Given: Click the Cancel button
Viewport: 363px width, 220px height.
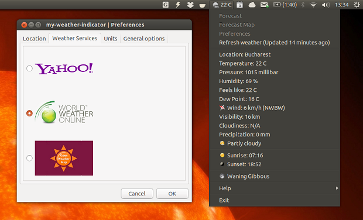Looking at the screenshot, I should coord(137,194).
